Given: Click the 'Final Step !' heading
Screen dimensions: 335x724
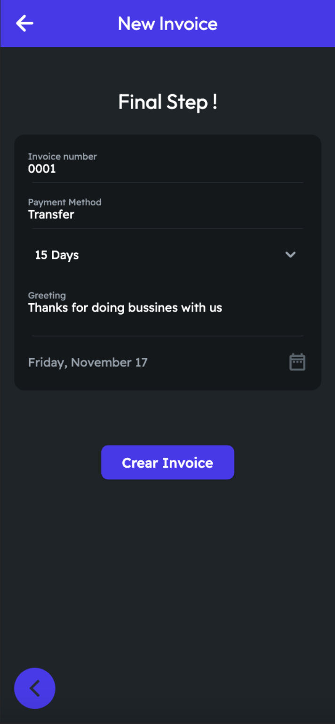Looking at the screenshot, I should (167, 102).
